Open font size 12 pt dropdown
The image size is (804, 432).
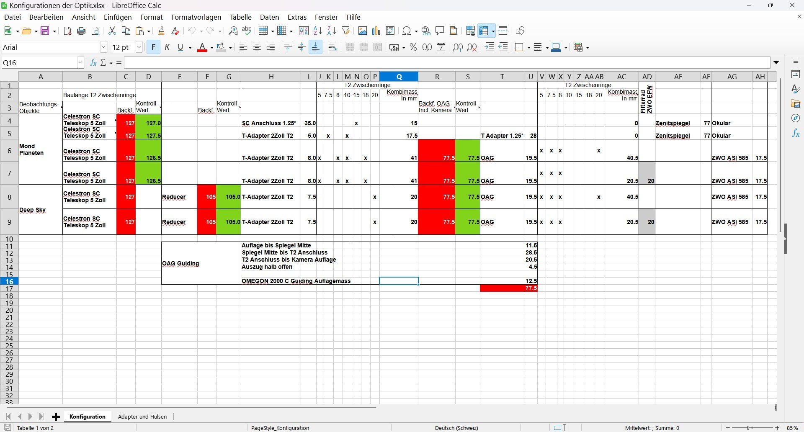(139, 47)
